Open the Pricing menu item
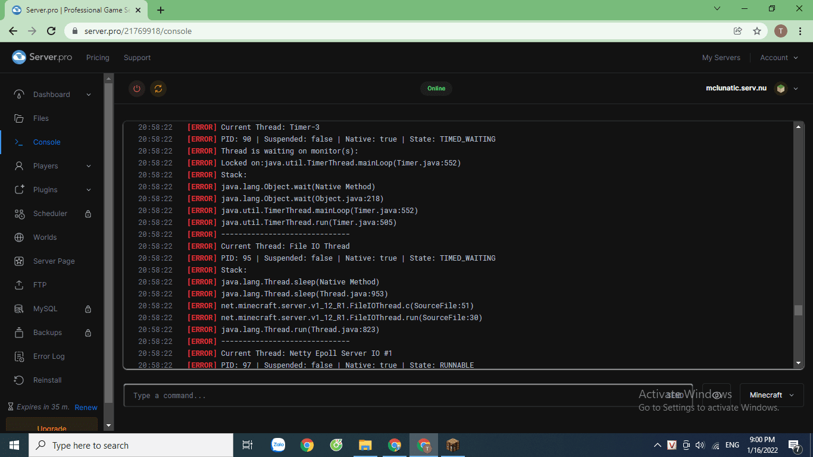813x457 pixels. [x=98, y=58]
